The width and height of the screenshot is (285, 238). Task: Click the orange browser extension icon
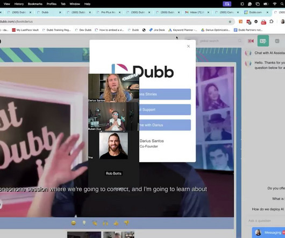pyautogui.click(x=241, y=22)
